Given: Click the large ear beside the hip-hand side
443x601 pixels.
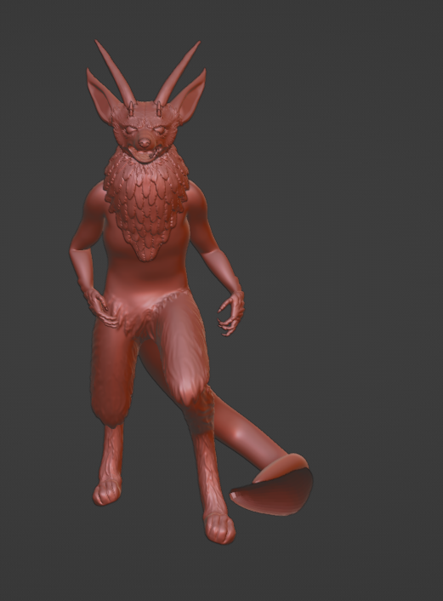Looking at the screenshot, I should 100,96.
